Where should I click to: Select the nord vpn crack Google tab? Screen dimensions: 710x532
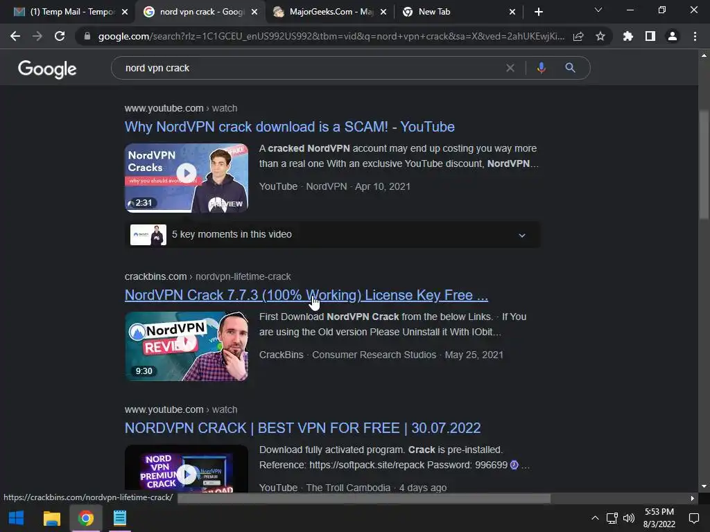click(x=200, y=12)
